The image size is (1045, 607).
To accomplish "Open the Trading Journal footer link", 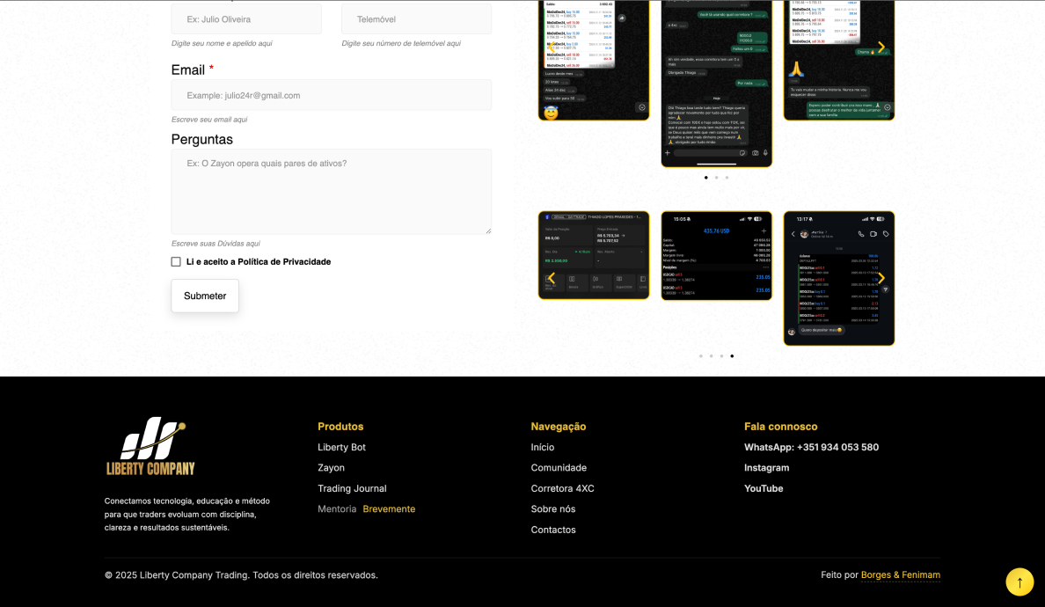I will tap(352, 489).
